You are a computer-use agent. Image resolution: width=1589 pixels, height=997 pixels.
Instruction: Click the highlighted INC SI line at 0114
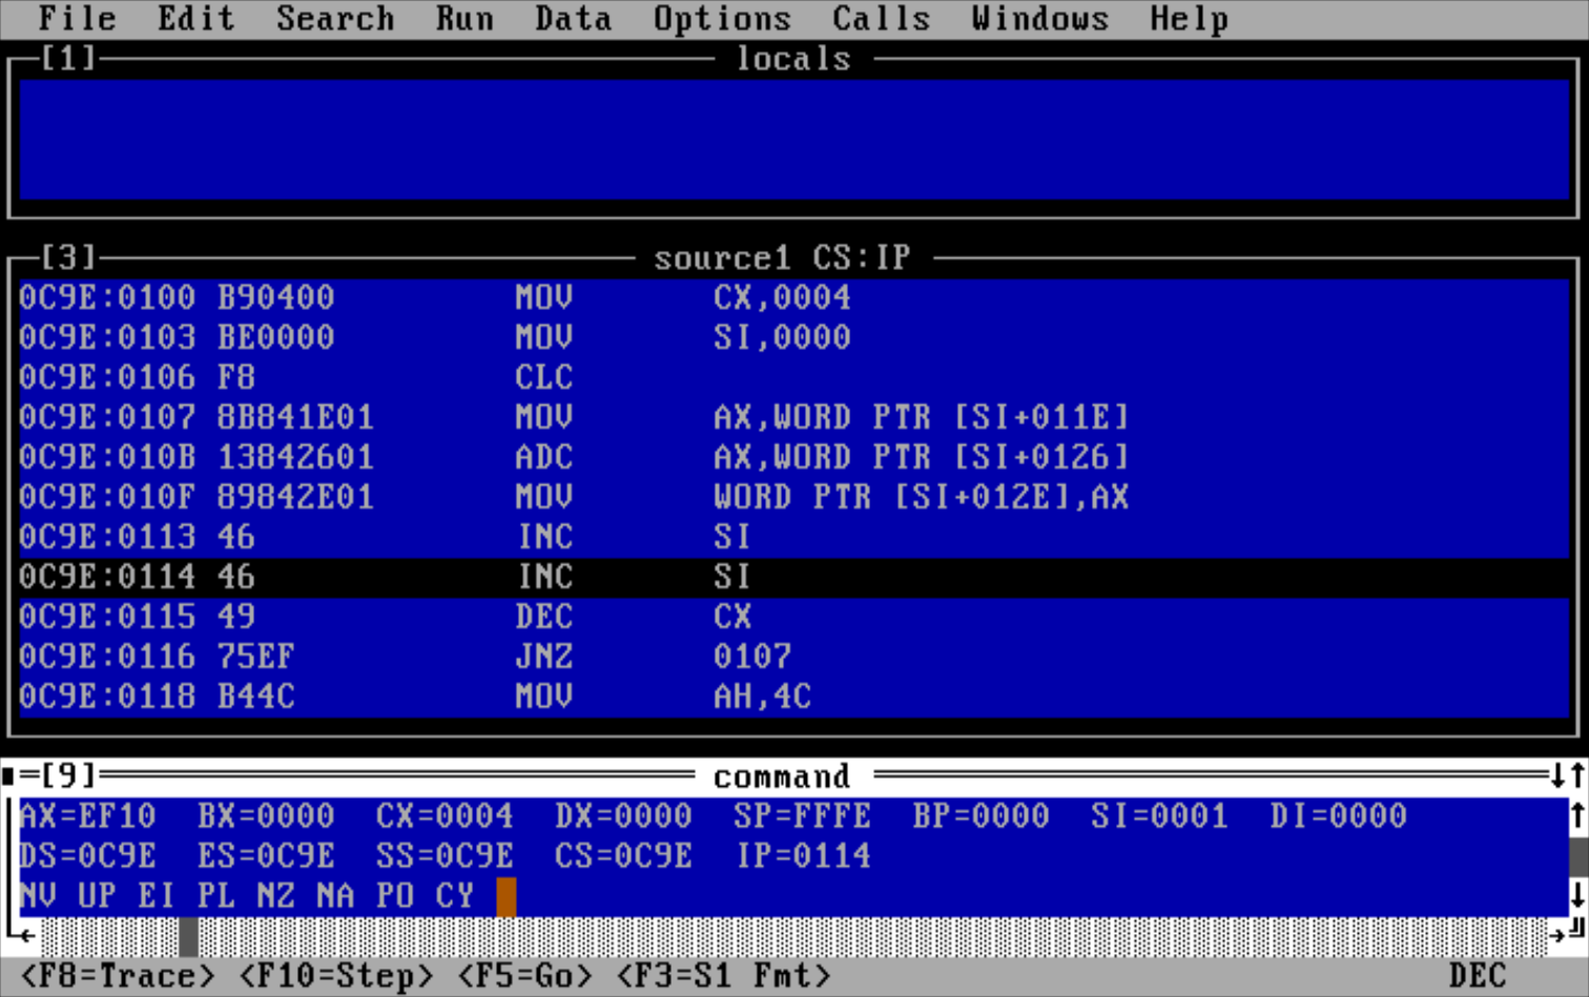pos(794,577)
